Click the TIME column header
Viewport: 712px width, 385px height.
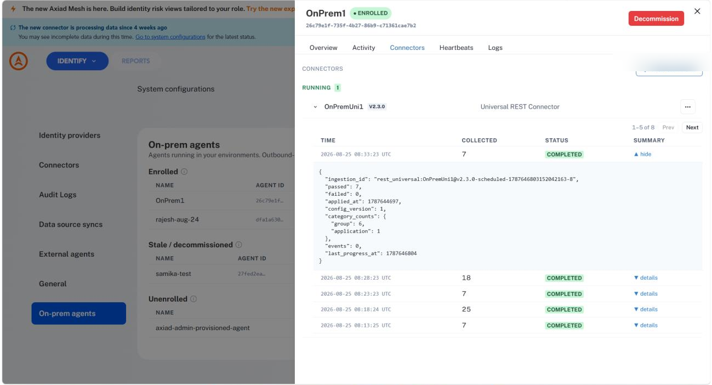328,140
